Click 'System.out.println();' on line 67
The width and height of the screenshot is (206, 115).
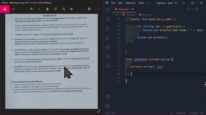(153, 38)
